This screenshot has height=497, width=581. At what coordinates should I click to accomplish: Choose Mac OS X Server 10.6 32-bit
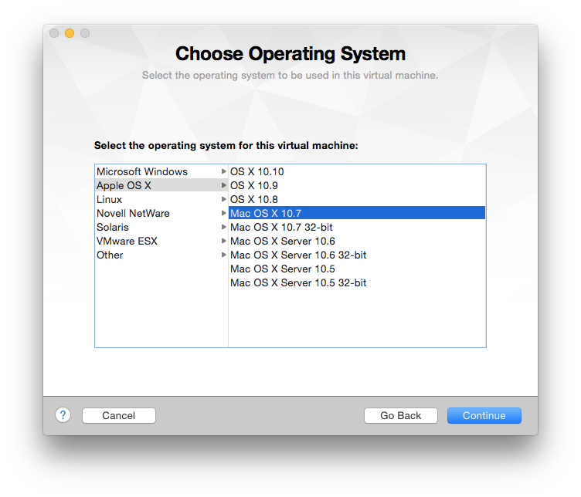(357, 255)
